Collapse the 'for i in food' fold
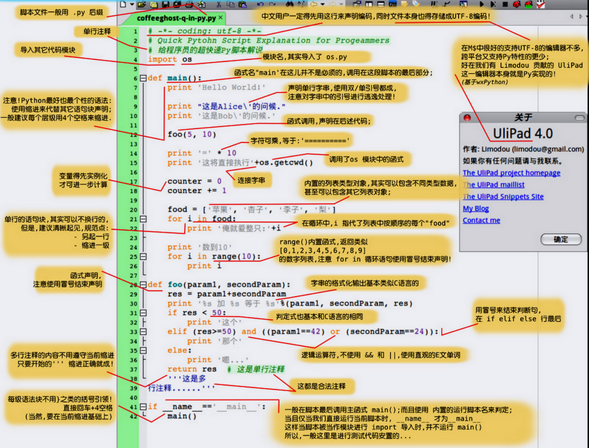The height and width of the screenshot is (448, 589). pyautogui.click(x=143, y=218)
